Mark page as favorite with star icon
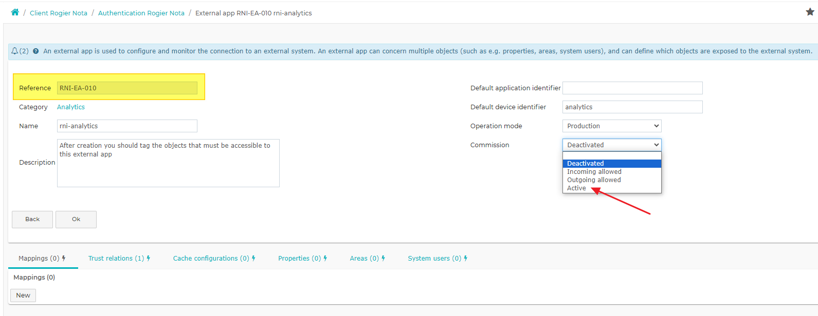The image size is (818, 316). (810, 12)
